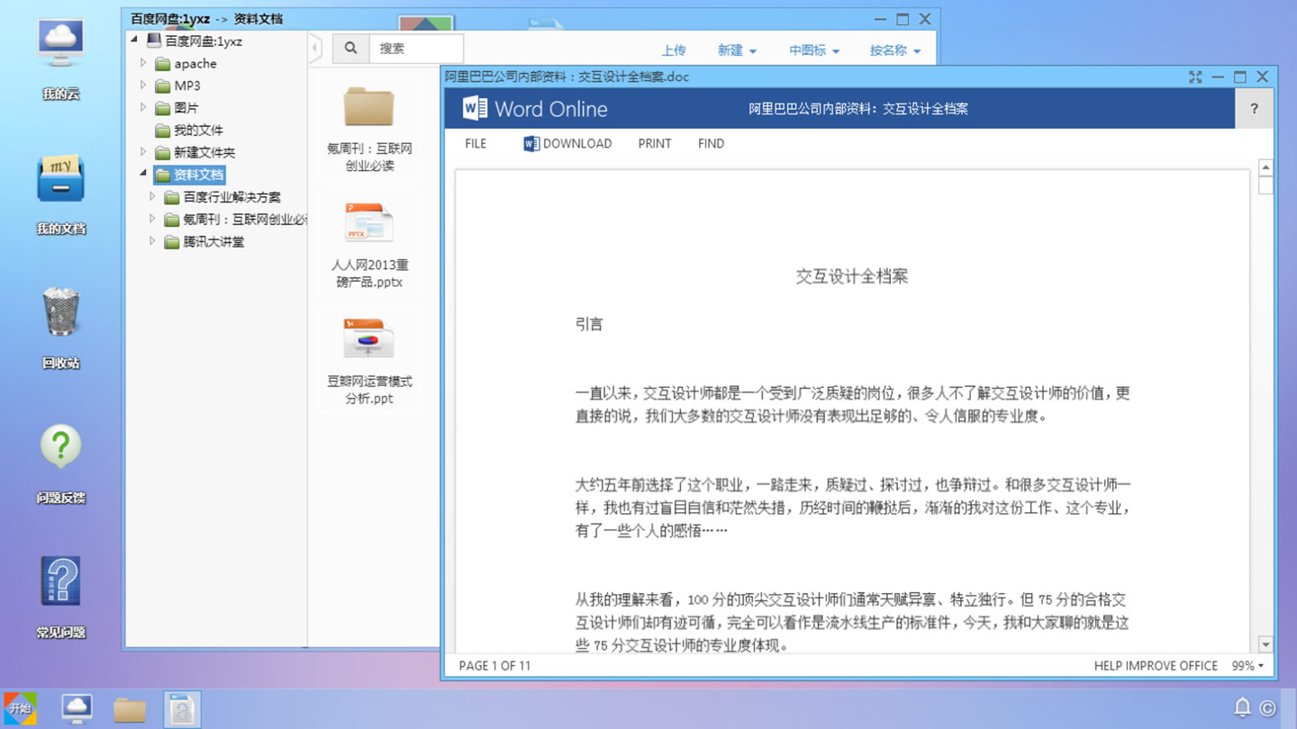Select 新建文件夹 in the tree
This screenshot has width=1297, height=729.
(x=195, y=152)
